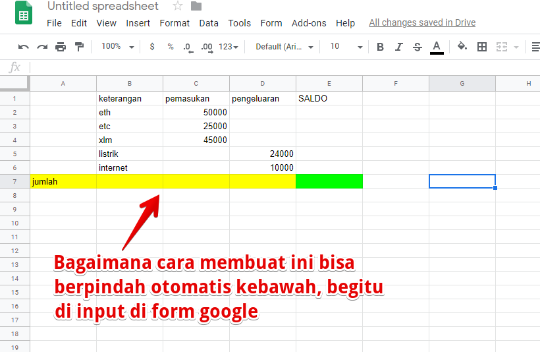Select column C header

(196, 84)
